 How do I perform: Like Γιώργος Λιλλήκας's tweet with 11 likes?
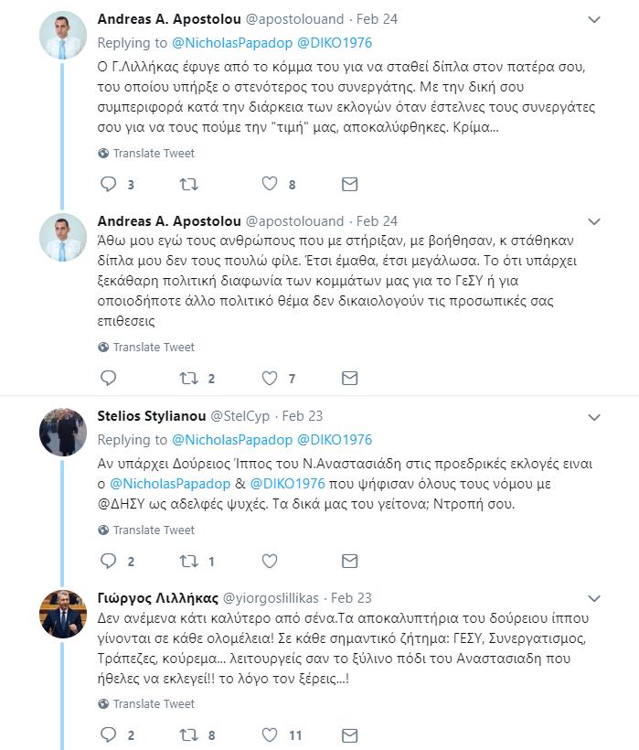pyautogui.click(x=270, y=734)
